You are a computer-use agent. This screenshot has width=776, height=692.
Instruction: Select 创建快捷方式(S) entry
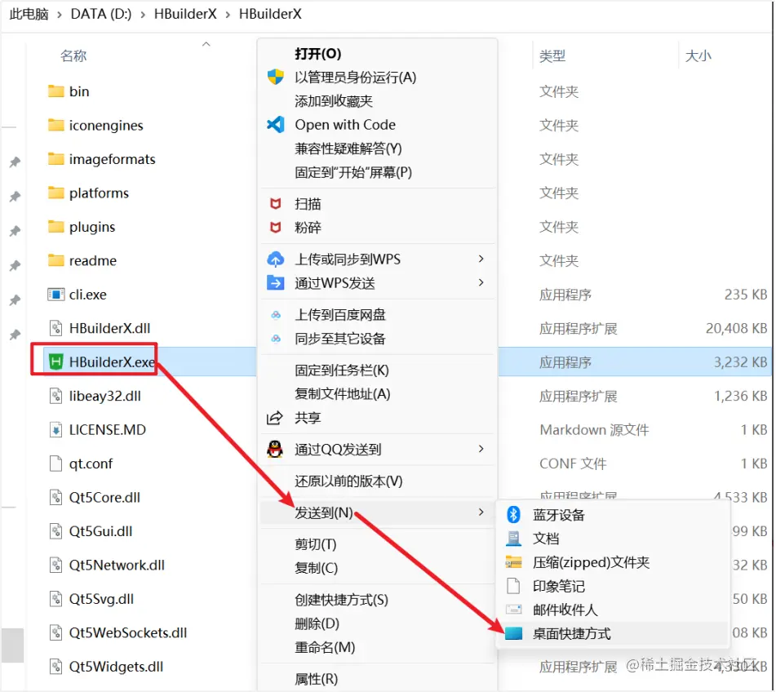[x=341, y=600]
